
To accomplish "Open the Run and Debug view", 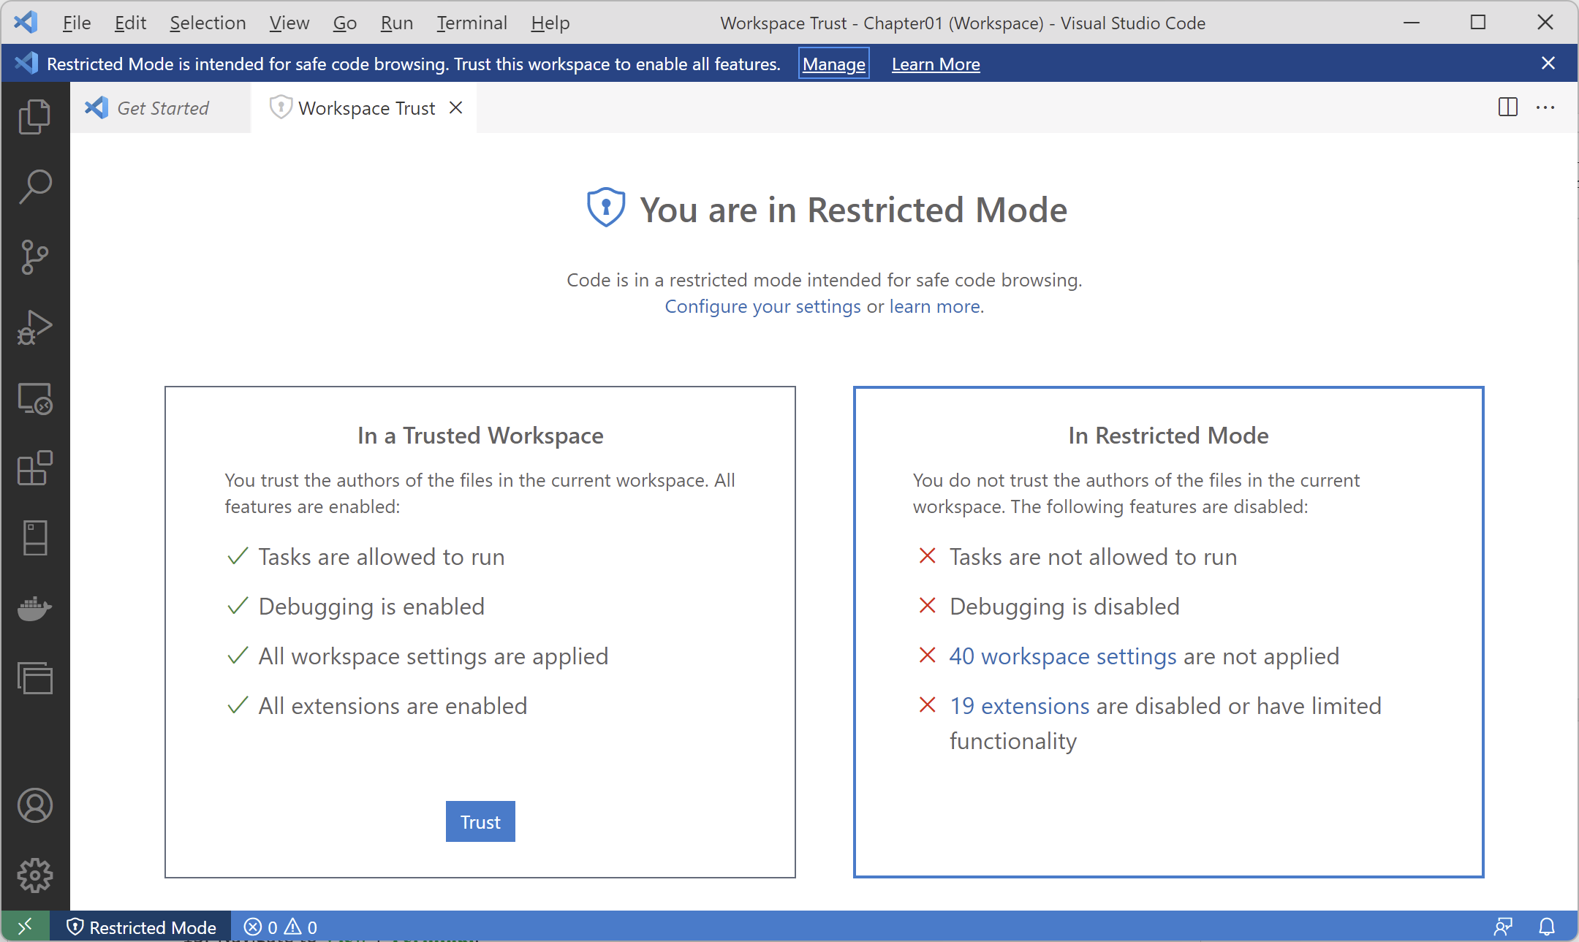I will [x=34, y=327].
